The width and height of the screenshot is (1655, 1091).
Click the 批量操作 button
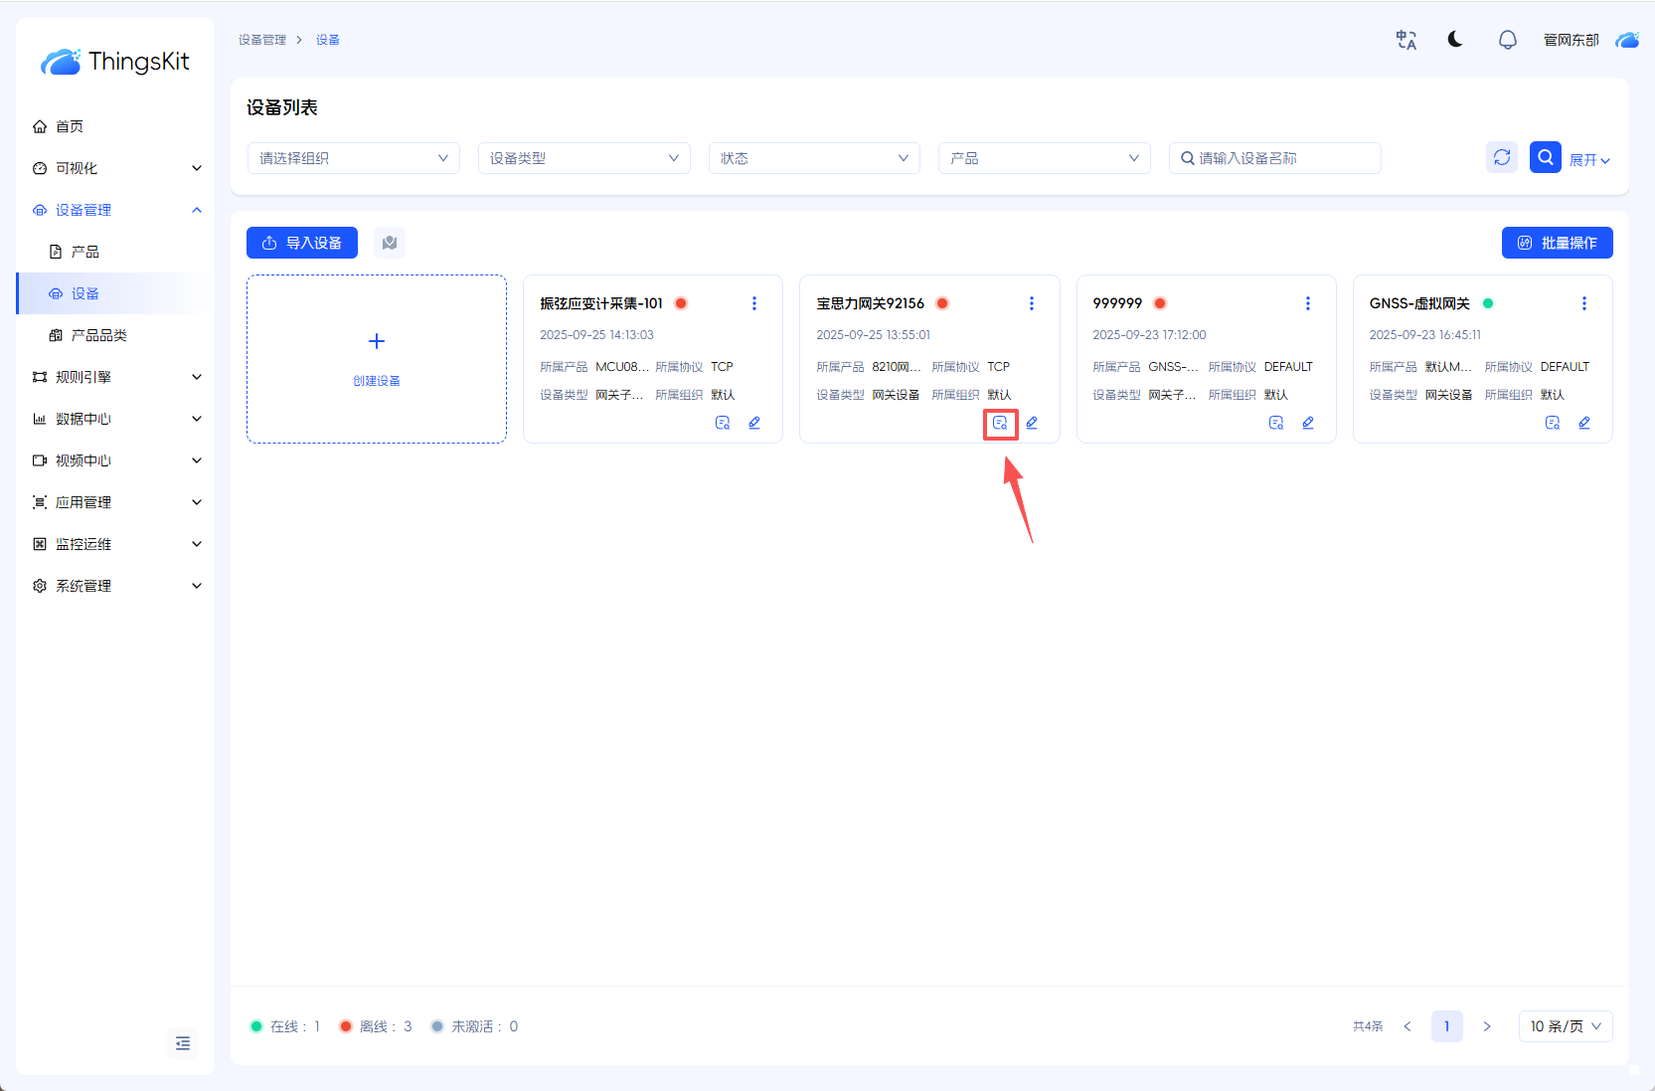pos(1557,243)
